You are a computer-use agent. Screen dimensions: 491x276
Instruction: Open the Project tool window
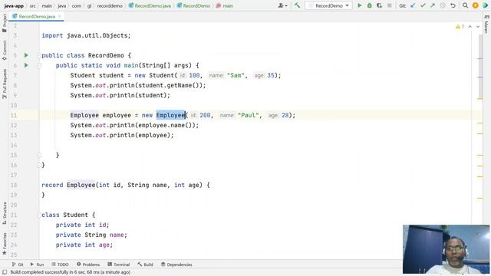(x=5, y=23)
